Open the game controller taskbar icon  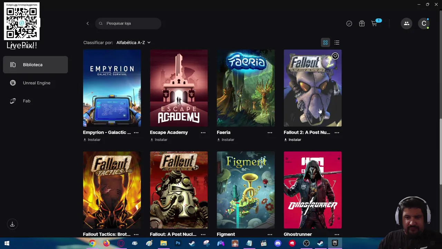point(221,243)
